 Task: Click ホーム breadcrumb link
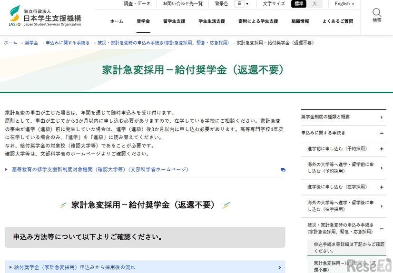coord(10,43)
